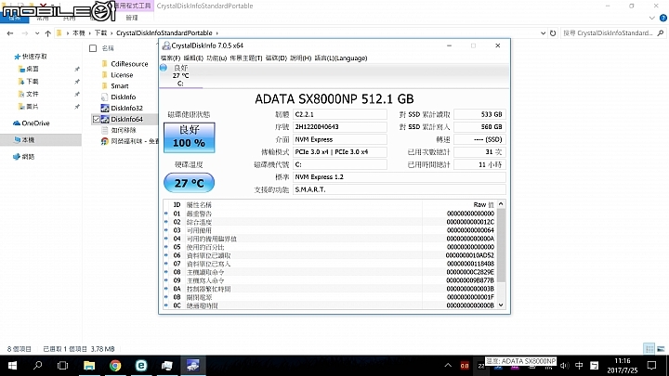The width and height of the screenshot is (669, 376).
Task: Click the NVM Express 1.2 standard field
Action: [x=400, y=177]
